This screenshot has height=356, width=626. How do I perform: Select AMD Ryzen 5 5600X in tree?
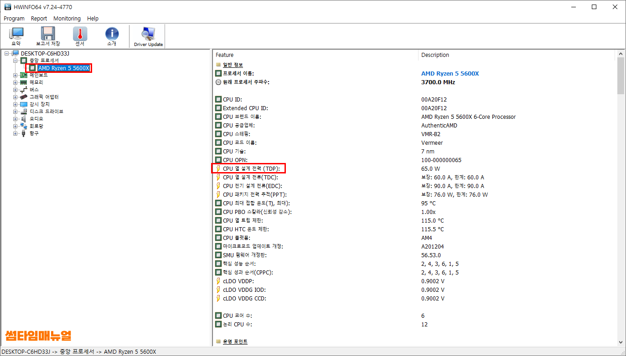point(64,68)
